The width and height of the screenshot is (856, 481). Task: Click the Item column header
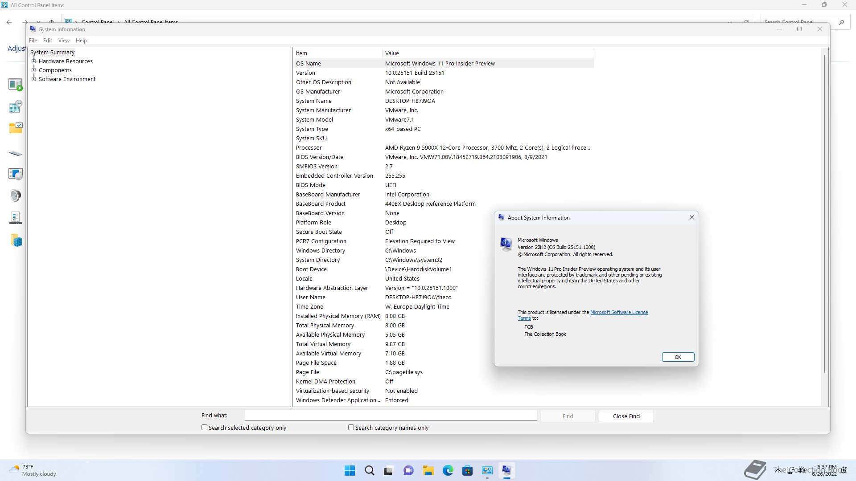(x=338, y=53)
